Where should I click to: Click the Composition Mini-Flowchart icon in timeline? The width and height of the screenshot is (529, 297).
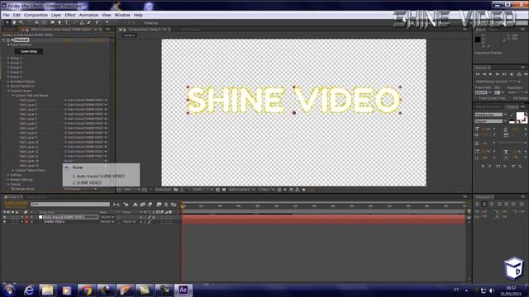(117, 205)
